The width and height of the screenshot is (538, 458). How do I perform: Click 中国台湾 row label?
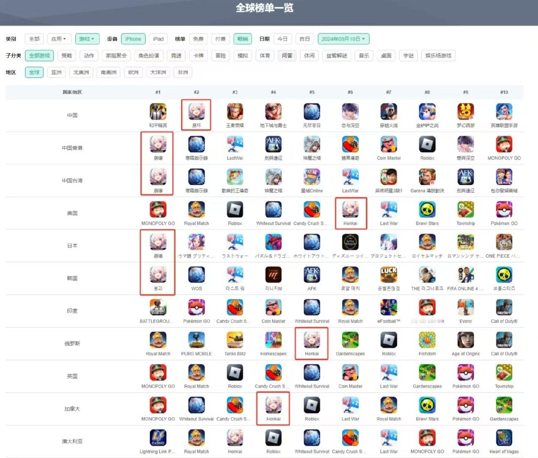(x=72, y=181)
